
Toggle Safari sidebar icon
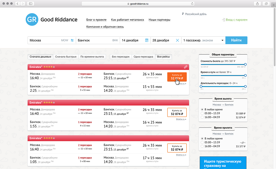point(30,4)
